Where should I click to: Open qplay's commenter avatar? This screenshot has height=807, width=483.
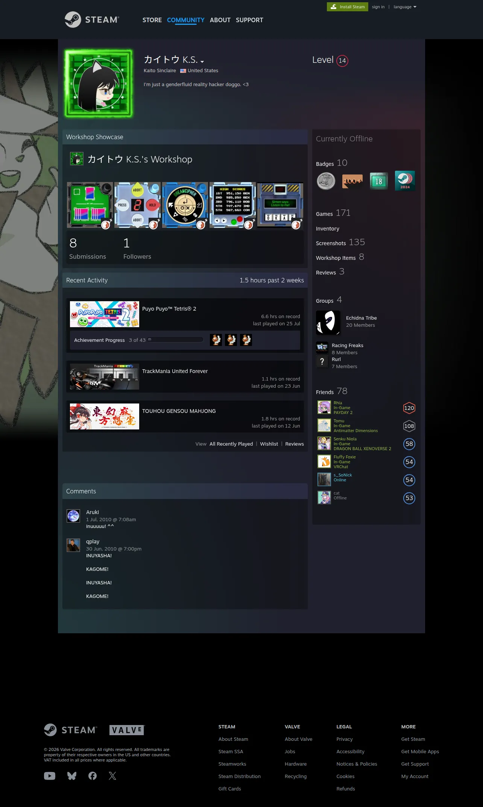[73, 545]
